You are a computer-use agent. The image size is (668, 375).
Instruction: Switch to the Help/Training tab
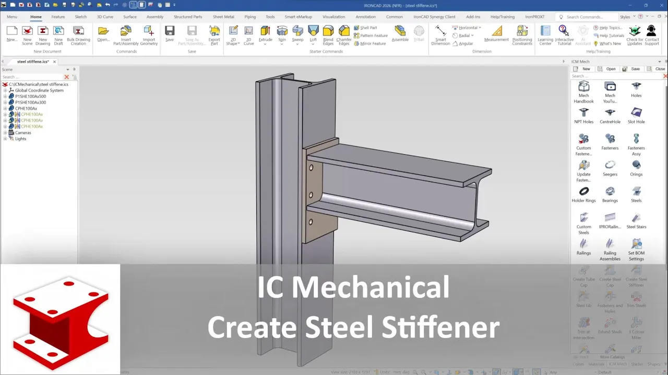click(x=502, y=17)
